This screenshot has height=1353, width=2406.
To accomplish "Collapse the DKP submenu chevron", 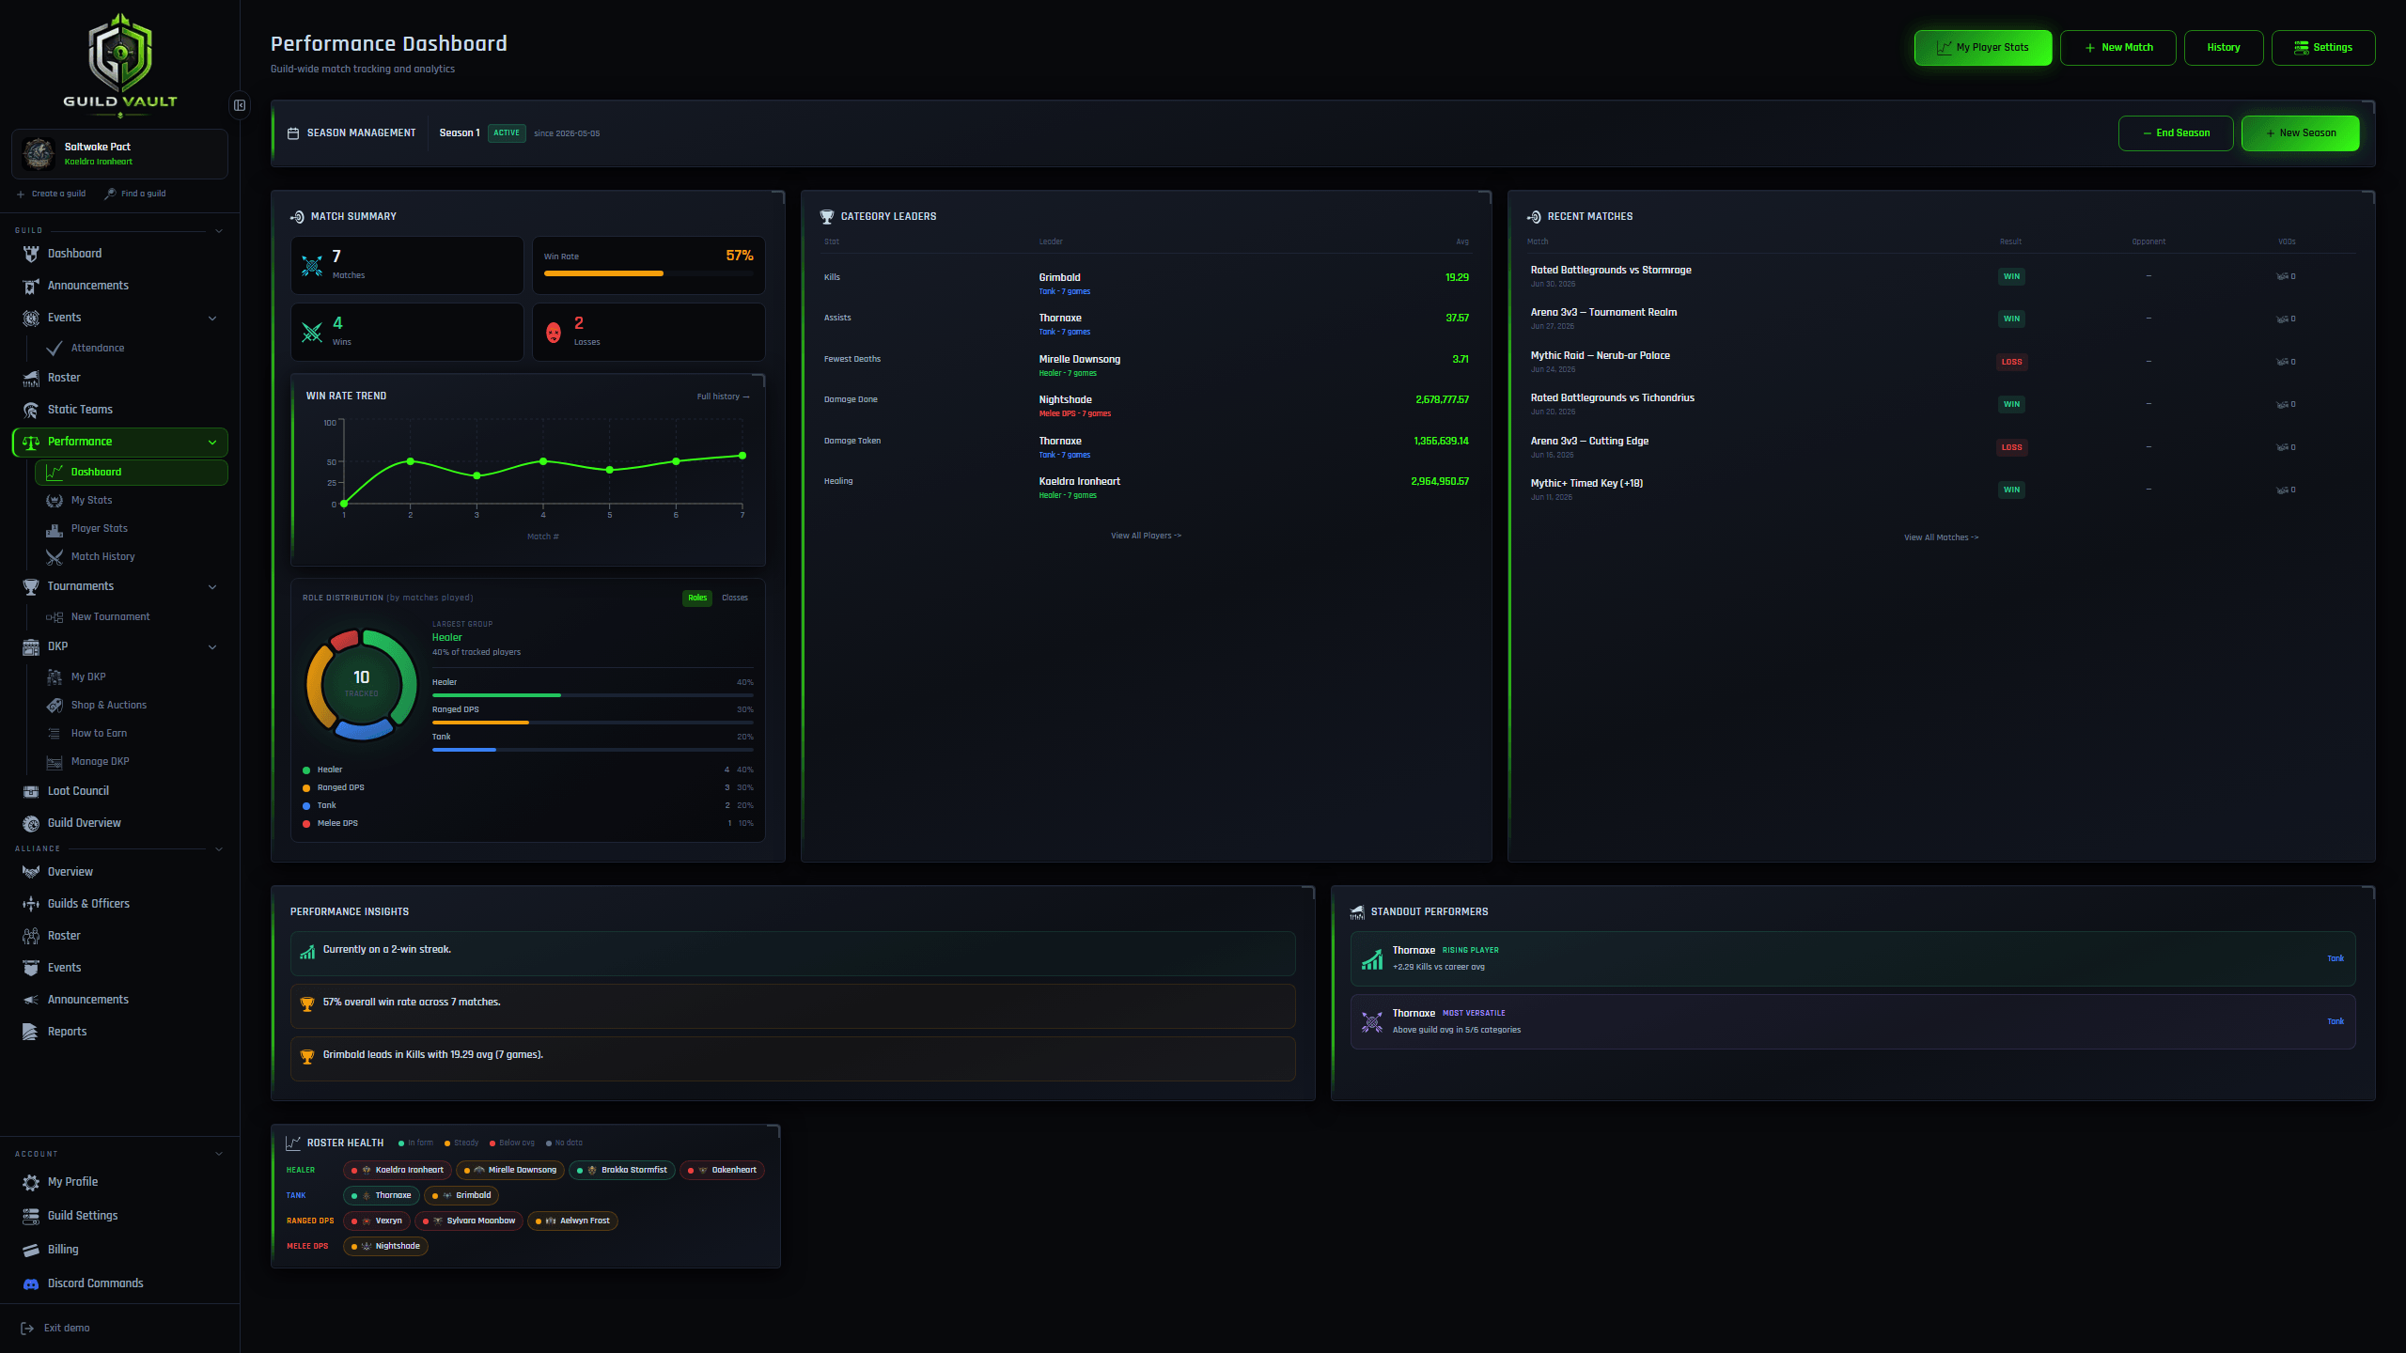I will coord(212,647).
